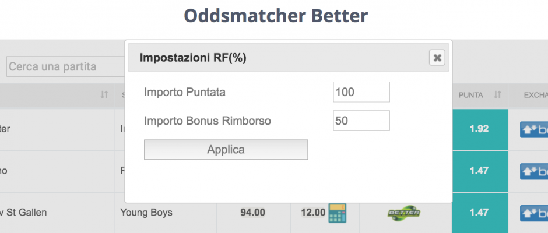Focus the Importo Puntata field
548x233 pixels.
[x=361, y=92]
